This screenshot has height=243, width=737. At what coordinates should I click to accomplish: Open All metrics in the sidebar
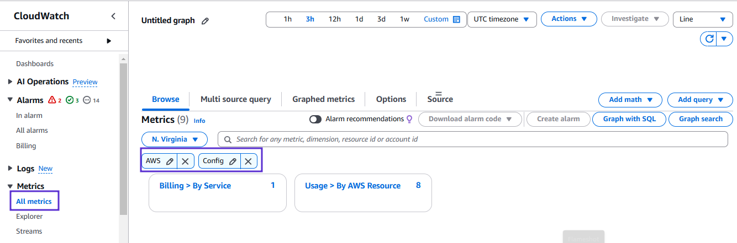coord(34,202)
